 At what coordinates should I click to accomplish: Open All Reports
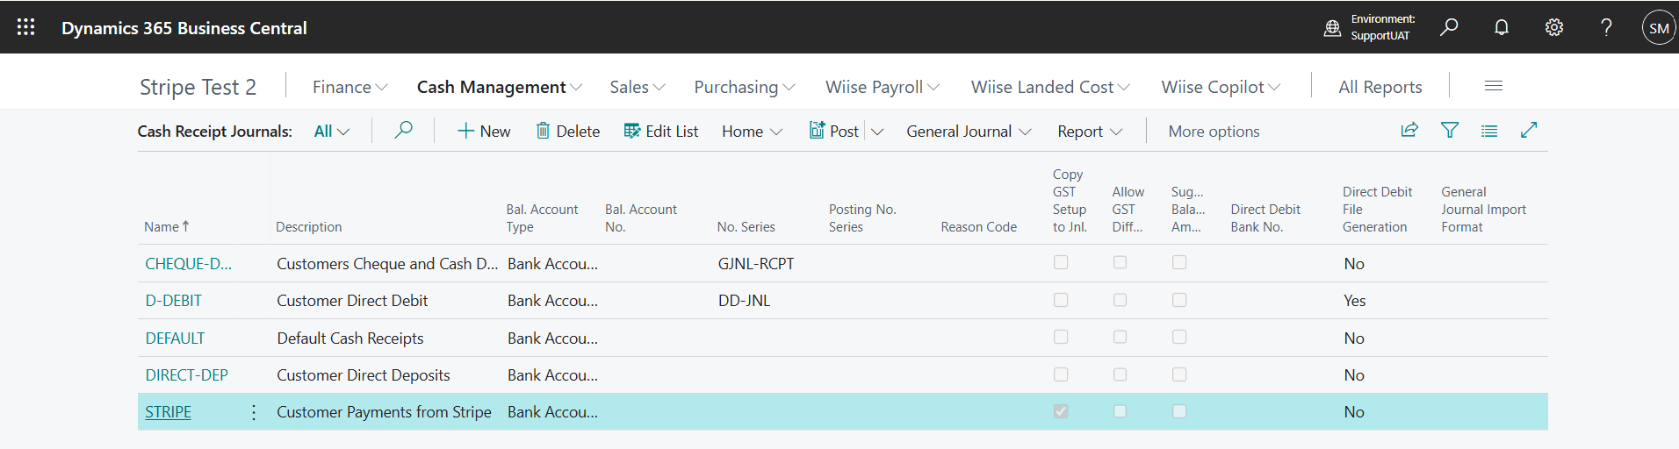tap(1380, 87)
